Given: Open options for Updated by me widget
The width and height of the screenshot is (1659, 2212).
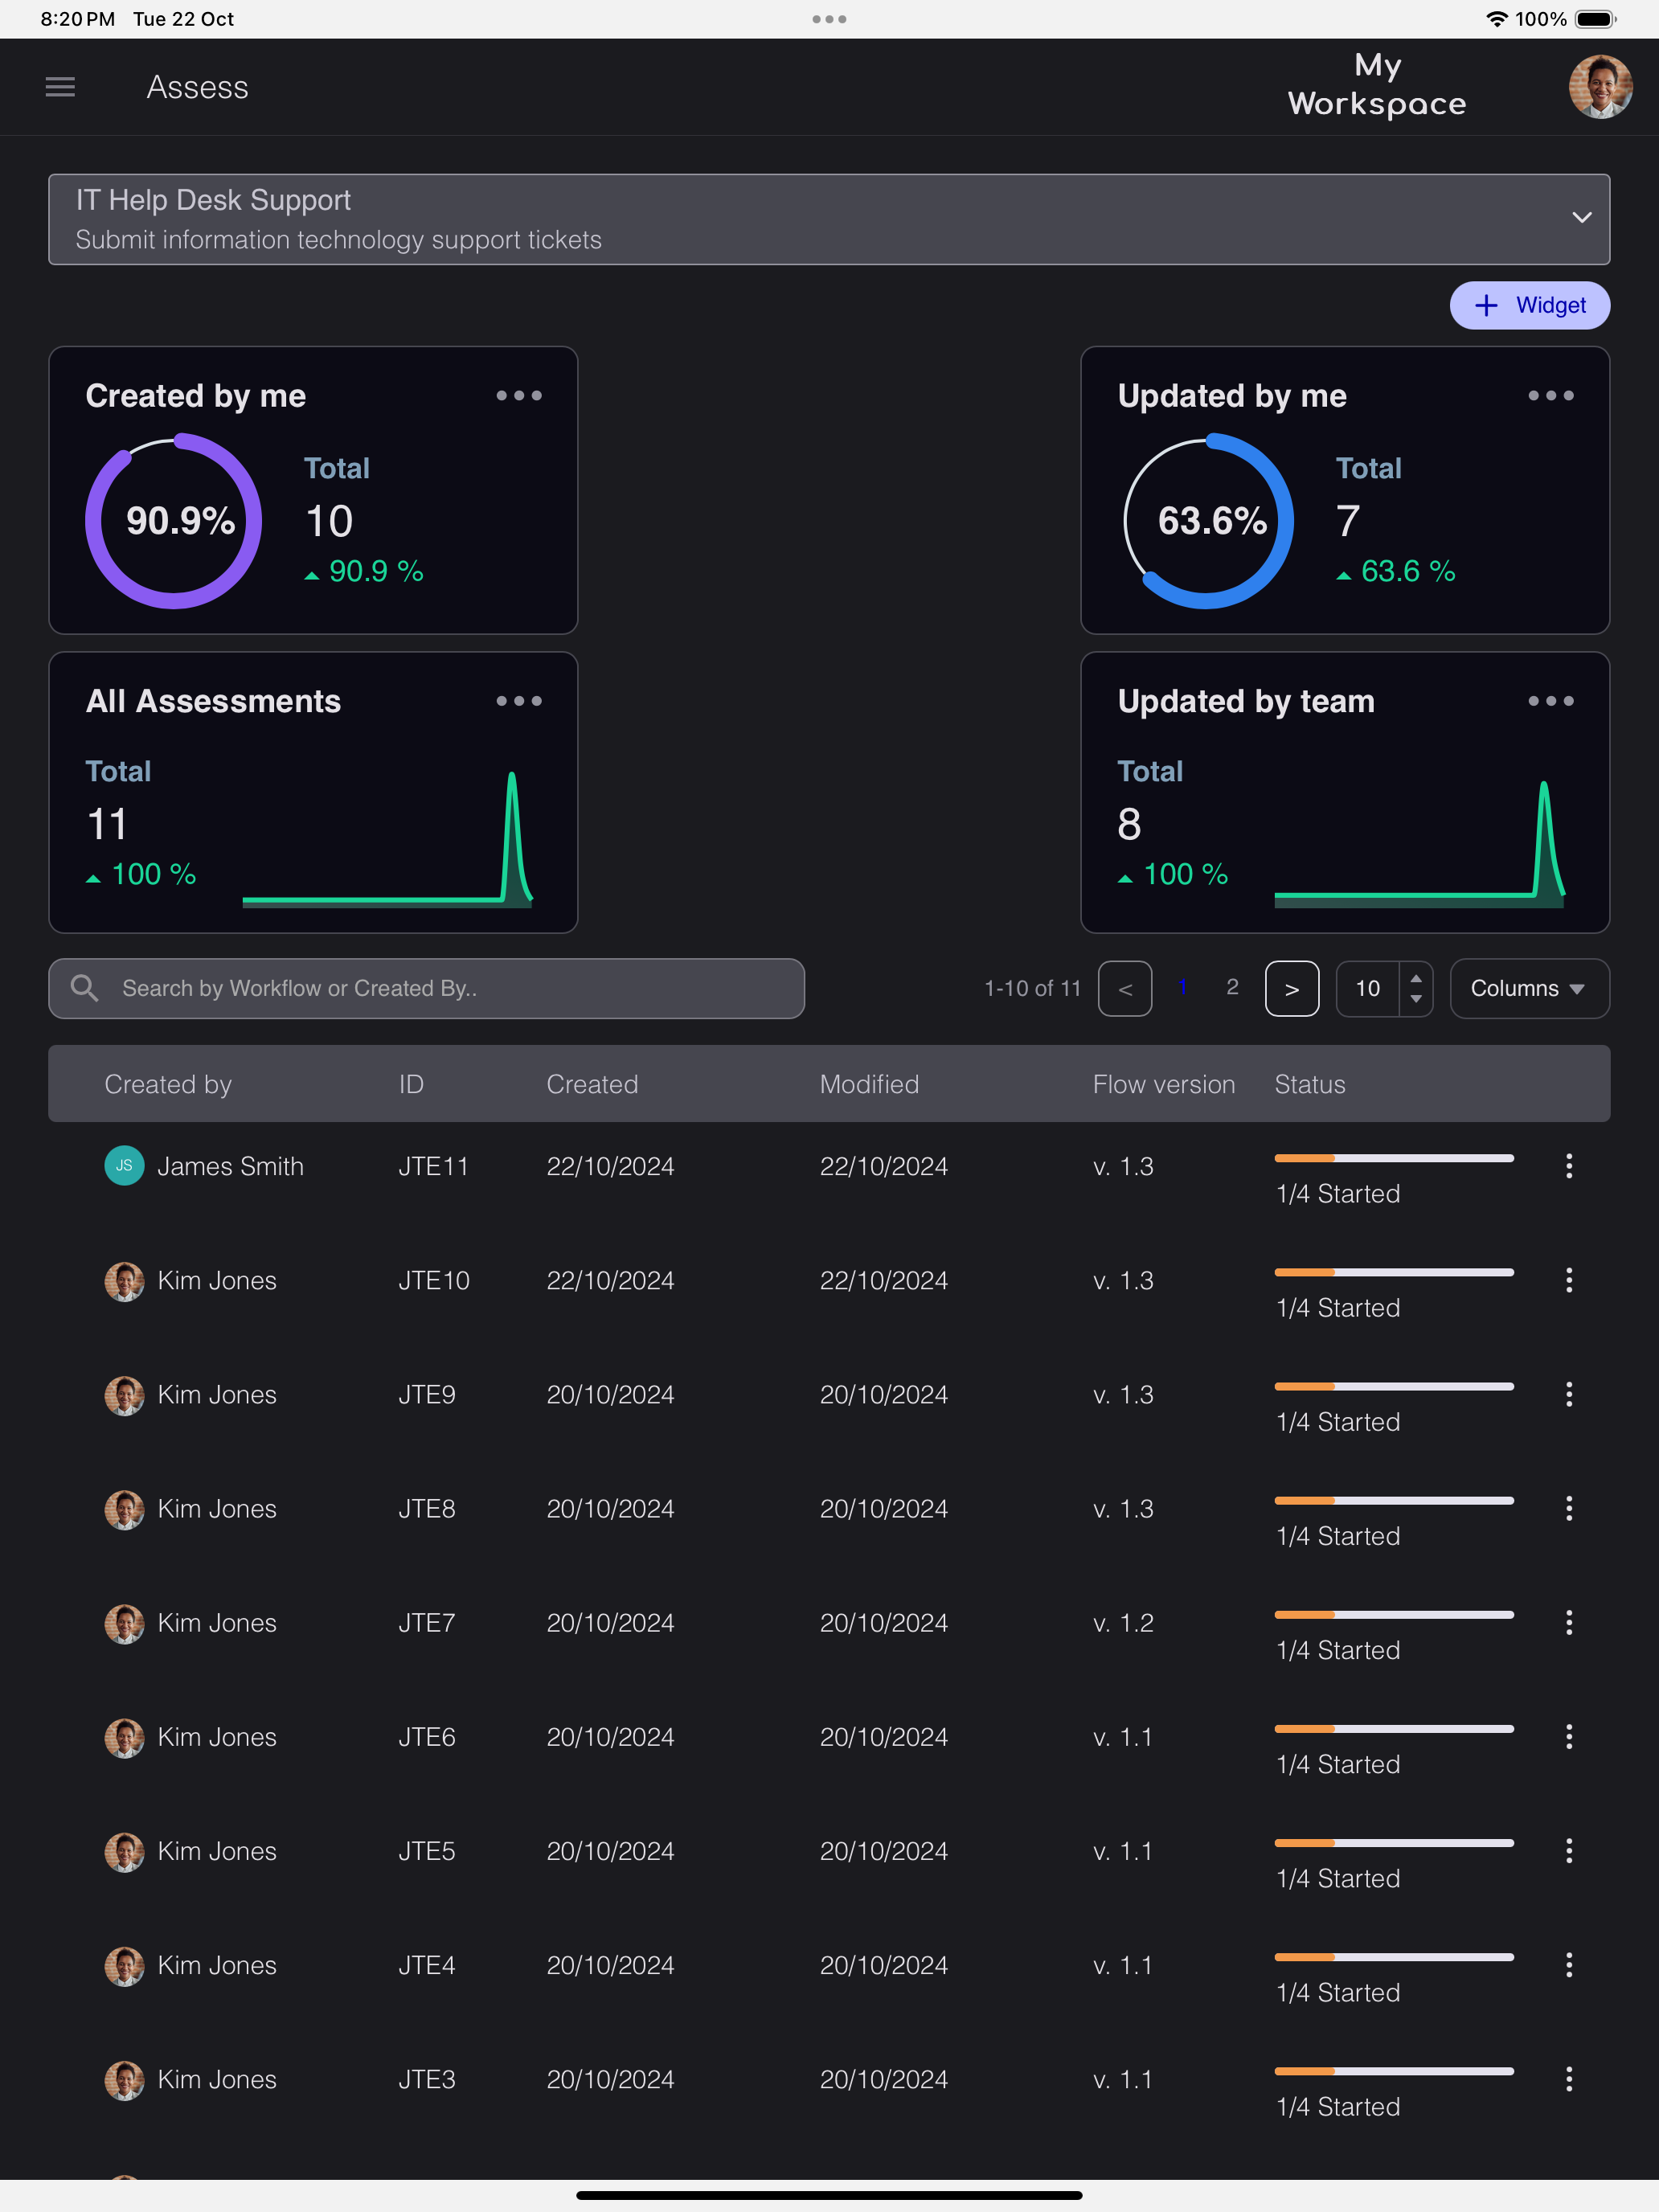Looking at the screenshot, I should (1550, 396).
